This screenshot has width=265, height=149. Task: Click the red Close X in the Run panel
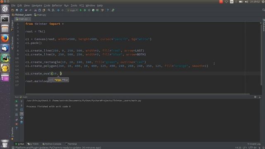coord(17,124)
